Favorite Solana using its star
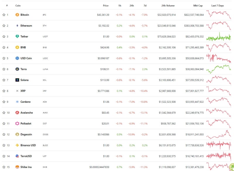 pyautogui.click(x=4, y=80)
